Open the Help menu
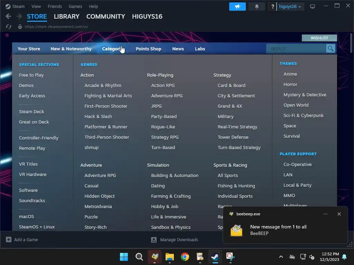354x265 pixels. coord(93,6)
